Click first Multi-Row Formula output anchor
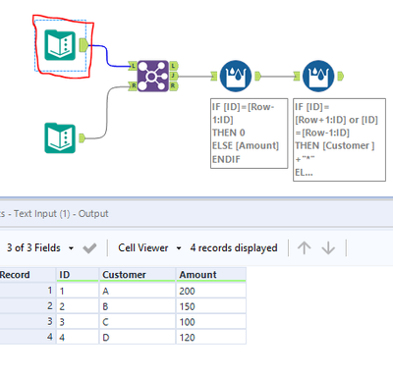The image size is (393, 377). click(x=257, y=77)
